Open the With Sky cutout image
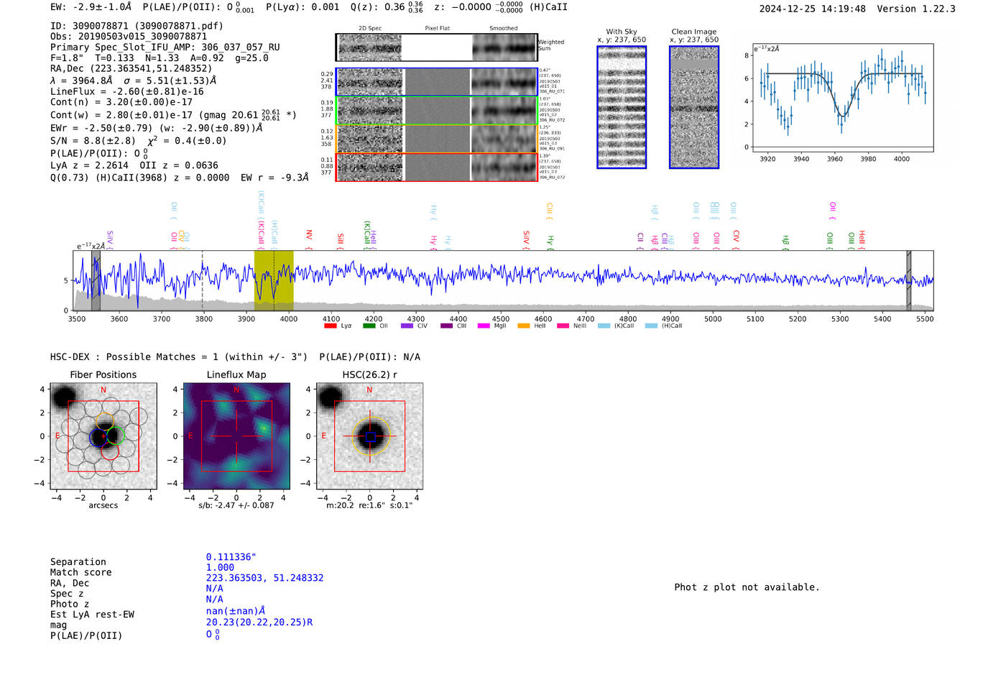The width and height of the screenshot is (1006, 685). (622, 107)
